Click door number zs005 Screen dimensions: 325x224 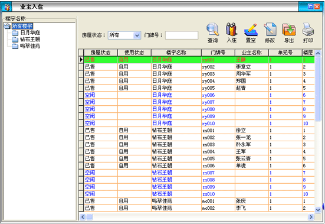point(208,158)
